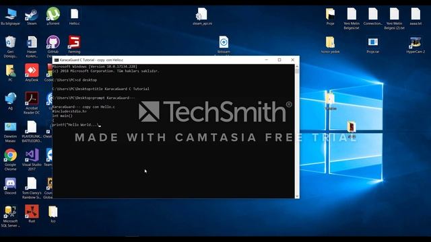Open the honor yedek folder
431x242 pixels.
click(x=330, y=45)
